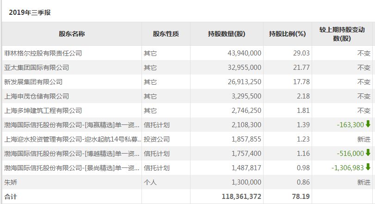This screenshot has width=375, height=204.
Task: Click the total percentage 78.19
Action: point(301,197)
